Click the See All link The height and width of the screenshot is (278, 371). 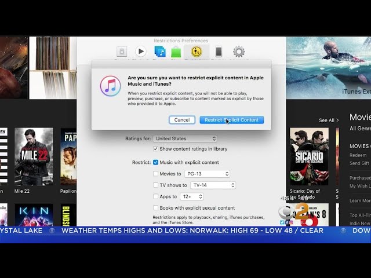[x=329, y=120]
